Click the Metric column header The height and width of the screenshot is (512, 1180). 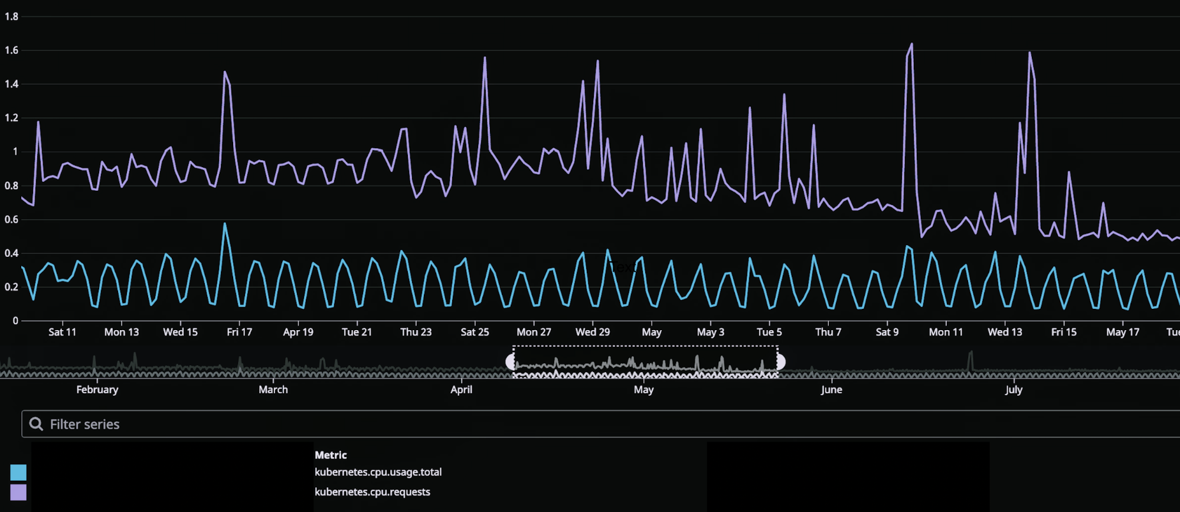click(x=331, y=455)
